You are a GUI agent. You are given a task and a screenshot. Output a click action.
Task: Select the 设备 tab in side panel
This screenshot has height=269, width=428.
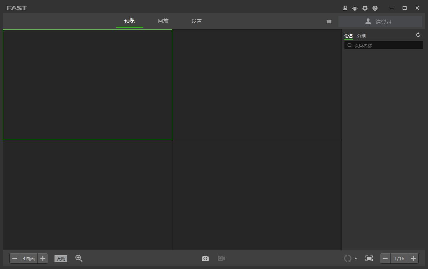[349, 36]
